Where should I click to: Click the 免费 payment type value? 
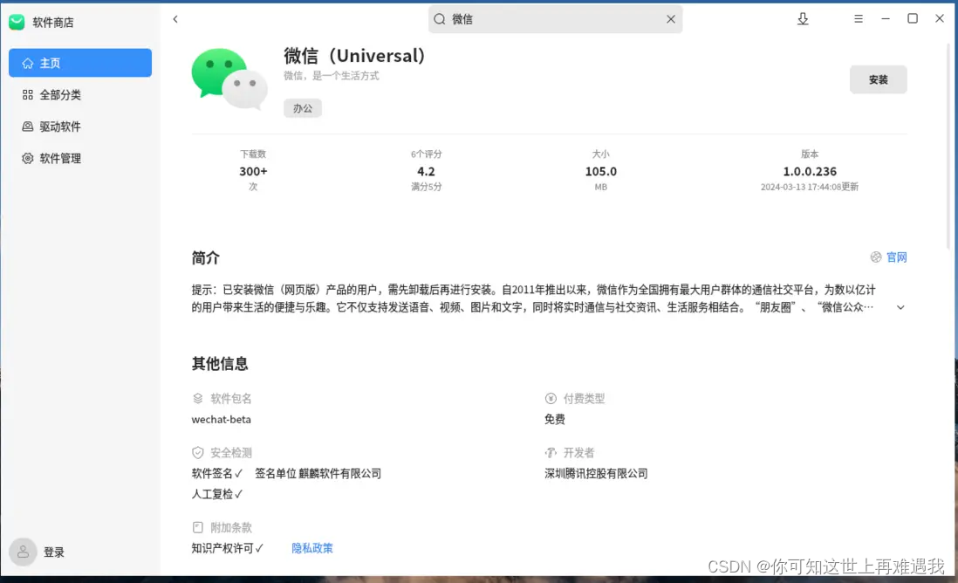click(555, 419)
